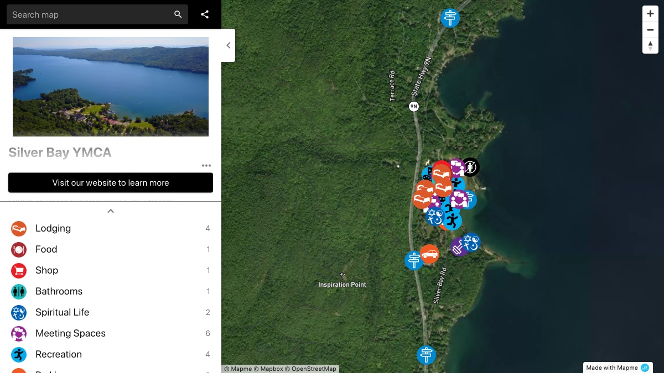Click Visit our website to learn more

coord(111,183)
